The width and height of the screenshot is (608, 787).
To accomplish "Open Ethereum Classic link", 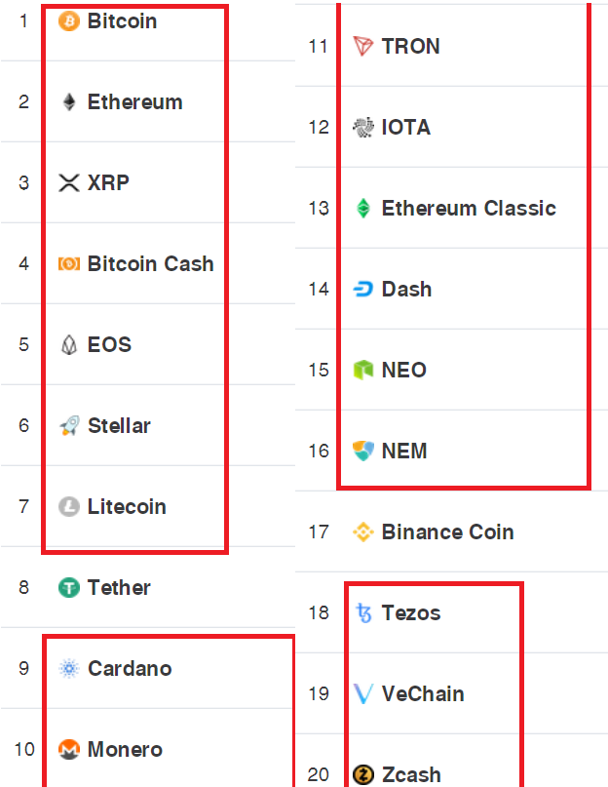I will (x=469, y=209).
